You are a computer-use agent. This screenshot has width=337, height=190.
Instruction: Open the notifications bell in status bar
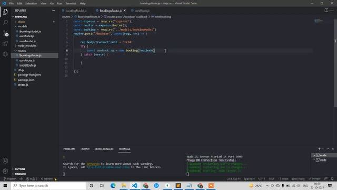click(x=332, y=179)
